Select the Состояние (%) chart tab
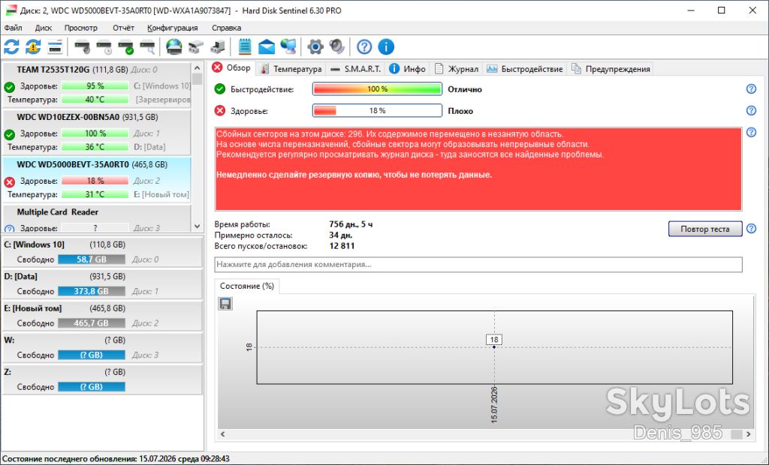Image resolution: width=769 pixels, height=465 pixels. point(246,286)
